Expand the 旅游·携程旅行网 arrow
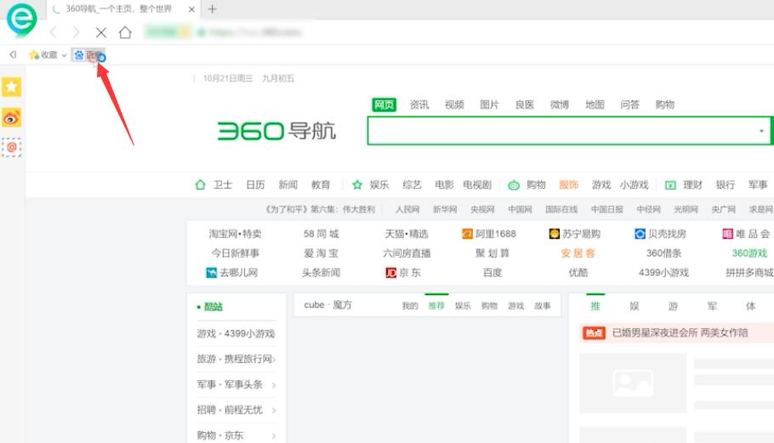Screen dimensions: 774x443 [274, 359]
